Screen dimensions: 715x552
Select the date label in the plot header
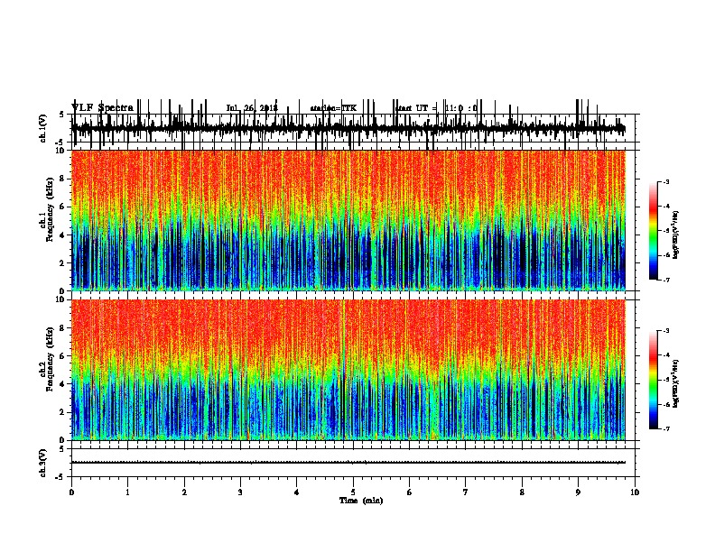[252, 108]
